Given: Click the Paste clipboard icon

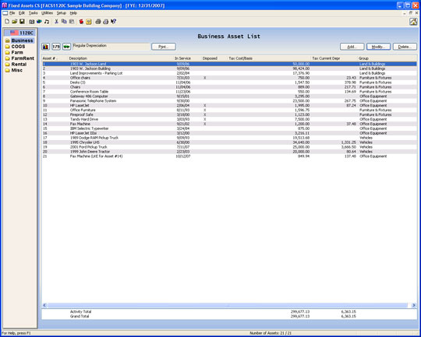Looking at the screenshot, I should click(x=72, y=22).
